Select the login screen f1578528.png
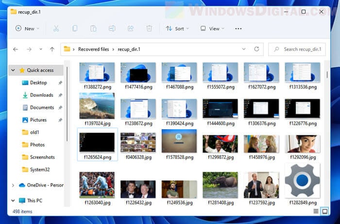Image resolution: width=340 pixels, height=224 pixels. click(x=179, y=141)
